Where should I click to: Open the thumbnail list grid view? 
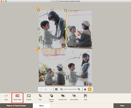(x=56, y=89)
